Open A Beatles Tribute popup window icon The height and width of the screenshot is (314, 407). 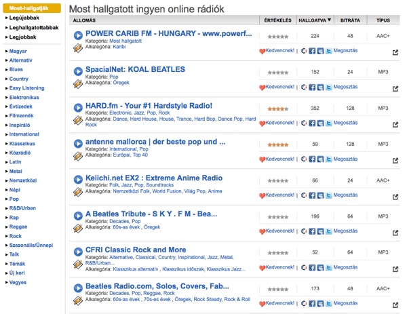(x=395, y=233)
